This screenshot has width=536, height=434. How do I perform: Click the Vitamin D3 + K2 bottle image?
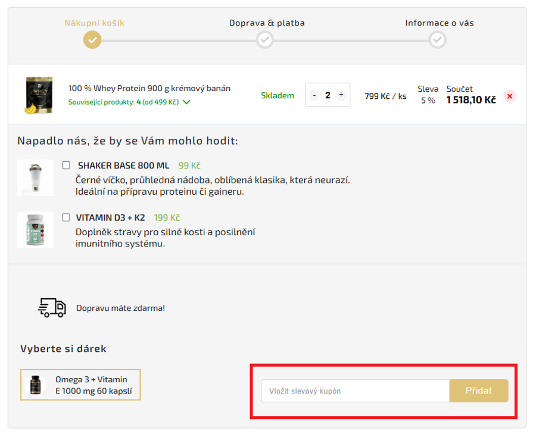35,229
